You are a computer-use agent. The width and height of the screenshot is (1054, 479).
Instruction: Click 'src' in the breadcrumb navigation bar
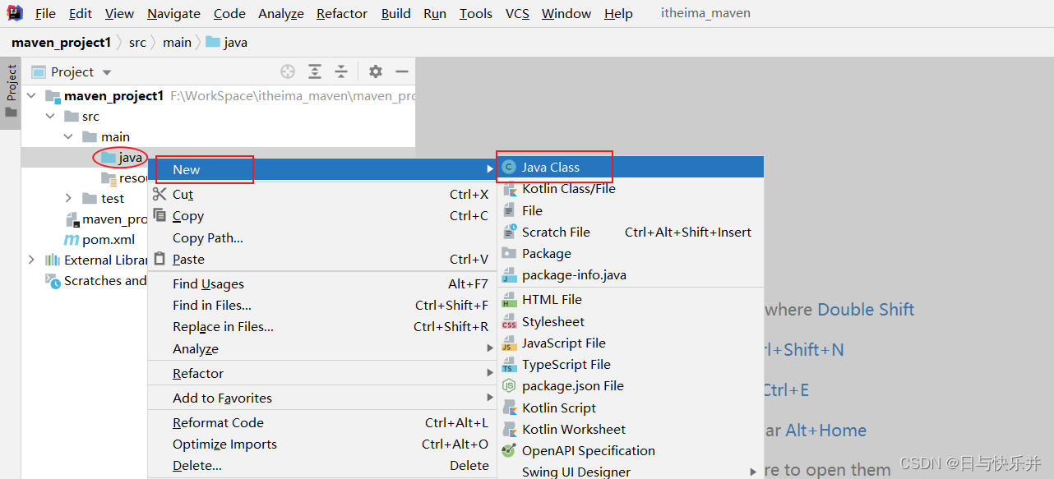point(137,42)
